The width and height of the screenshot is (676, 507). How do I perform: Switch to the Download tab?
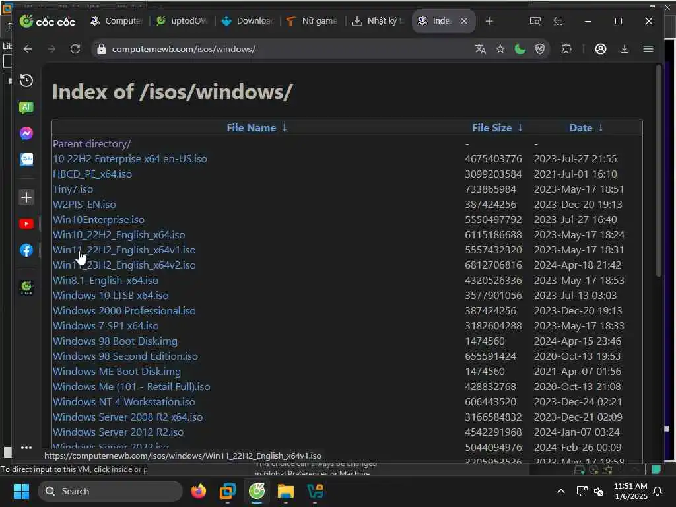248,20
